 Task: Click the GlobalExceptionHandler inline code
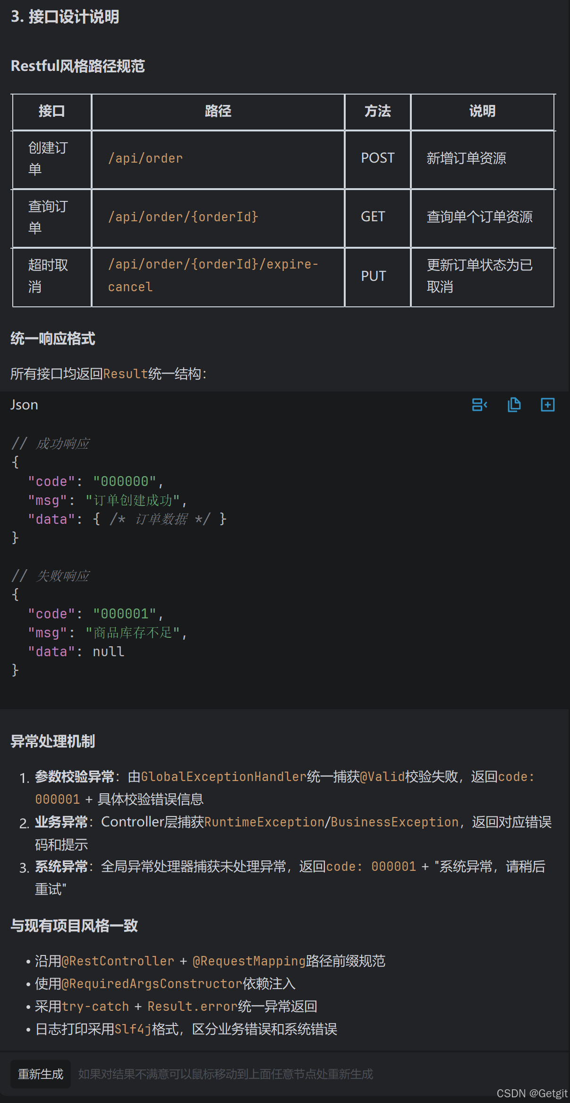click(x=224, y=777)
